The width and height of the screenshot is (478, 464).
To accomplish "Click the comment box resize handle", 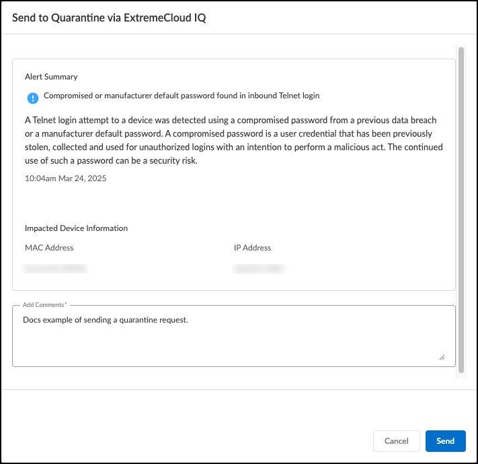I will point(442,358).
